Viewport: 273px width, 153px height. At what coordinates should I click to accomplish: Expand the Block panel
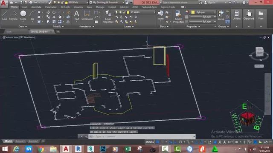[x=164, y=26]
